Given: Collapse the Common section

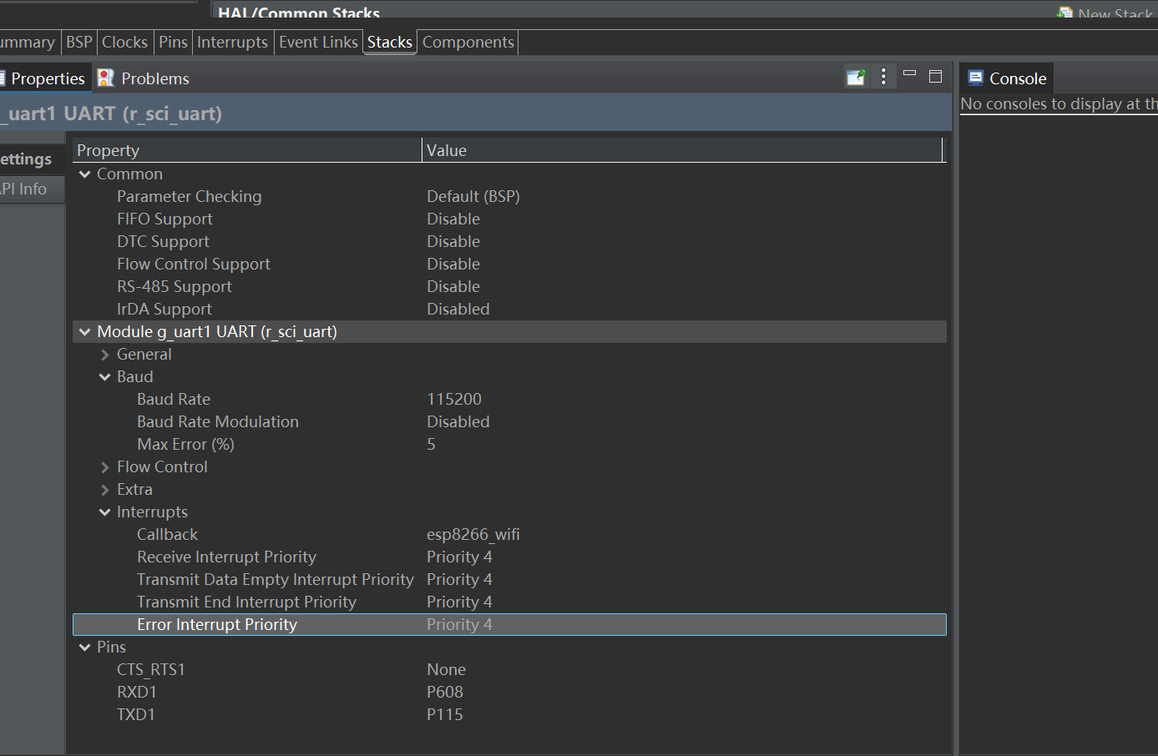Looking at the screenshot, I should [84, 174].
